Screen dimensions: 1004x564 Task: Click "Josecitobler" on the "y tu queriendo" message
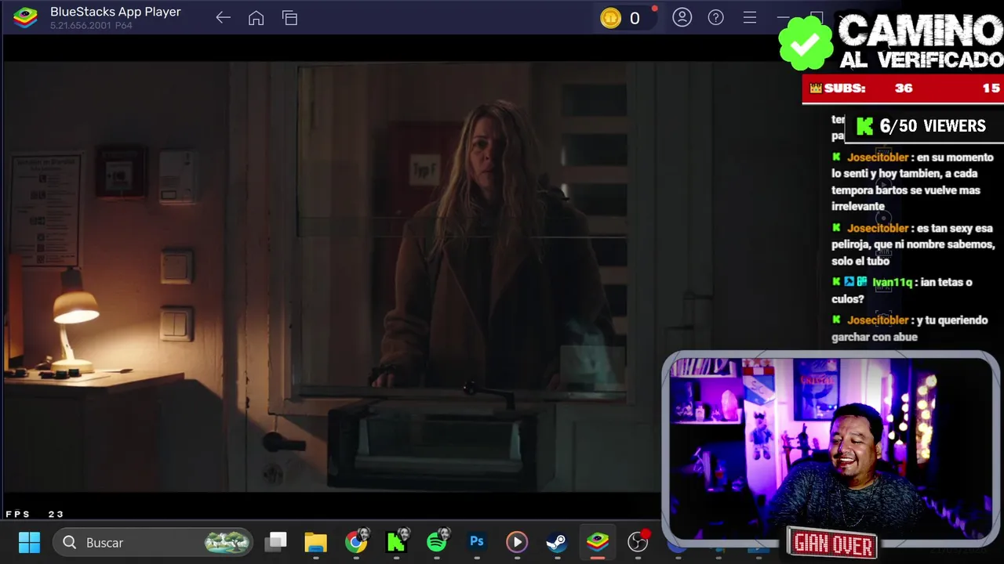point(878,320)
